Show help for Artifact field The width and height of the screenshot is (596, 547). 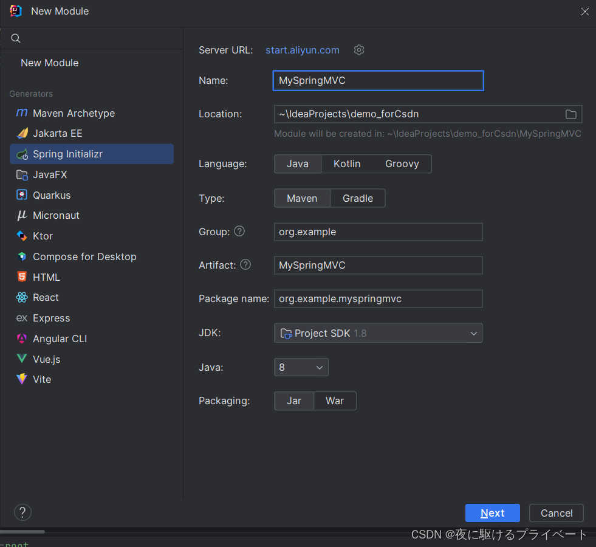[x=245, y=264]
